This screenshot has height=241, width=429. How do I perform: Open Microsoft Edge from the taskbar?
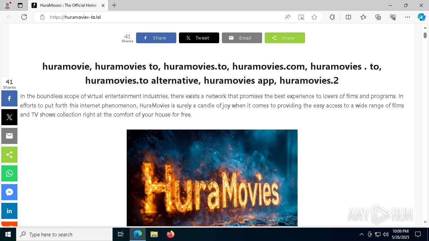138,234
